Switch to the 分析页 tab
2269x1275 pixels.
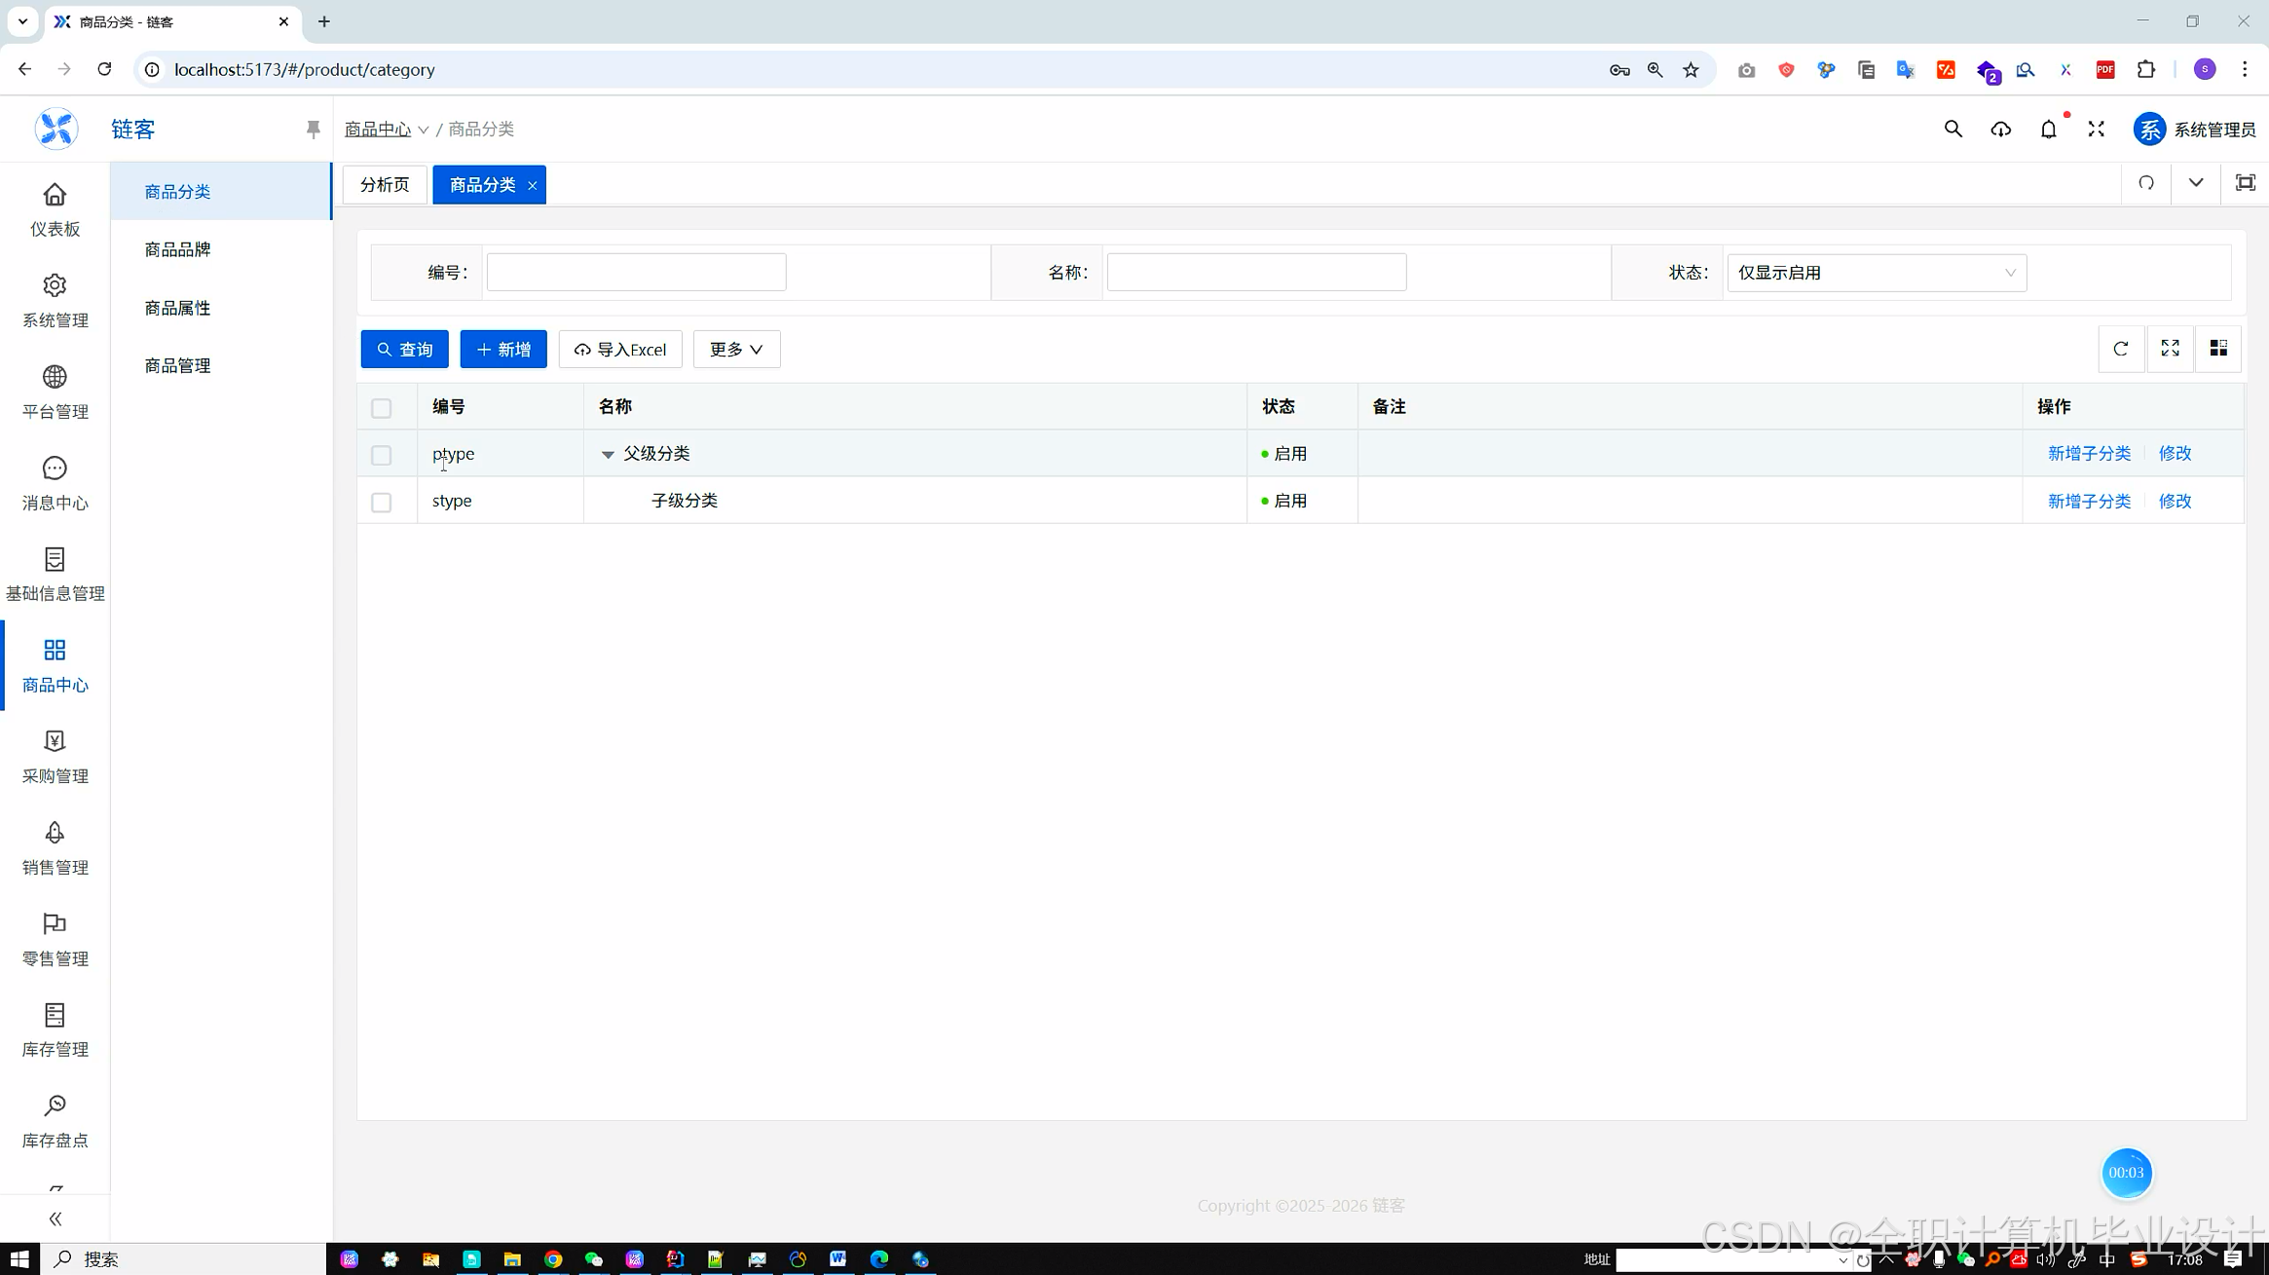(x=383, y=183)
